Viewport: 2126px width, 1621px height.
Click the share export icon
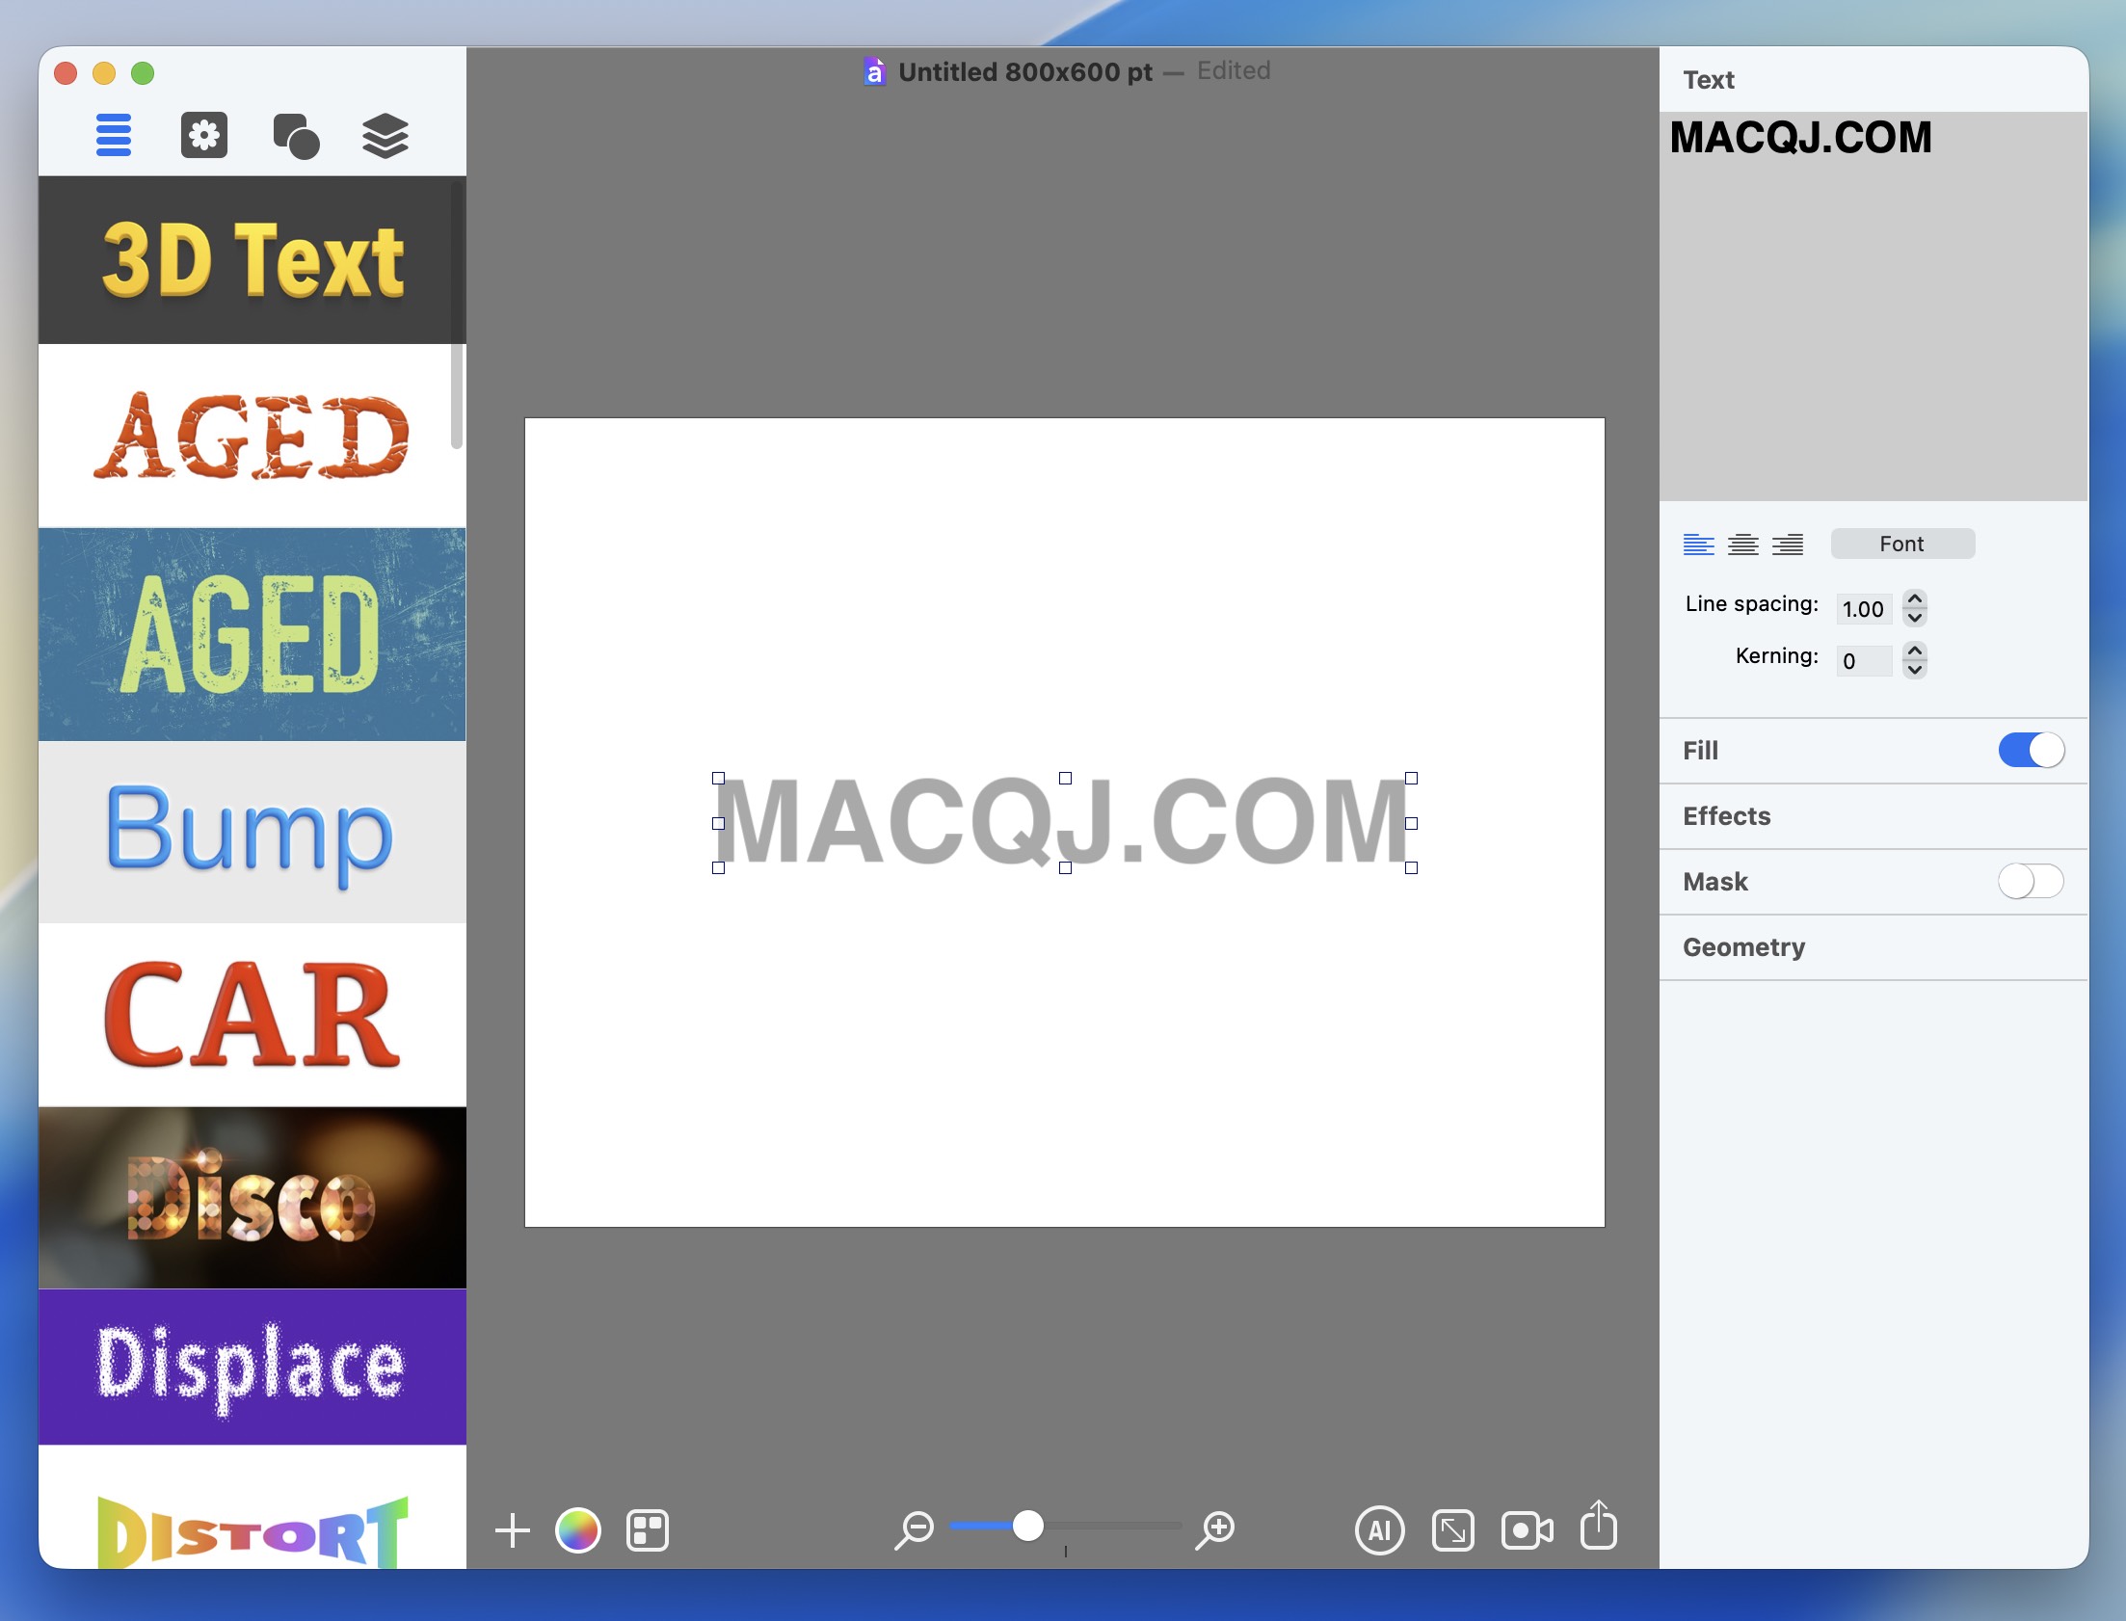point(1599,1527)
